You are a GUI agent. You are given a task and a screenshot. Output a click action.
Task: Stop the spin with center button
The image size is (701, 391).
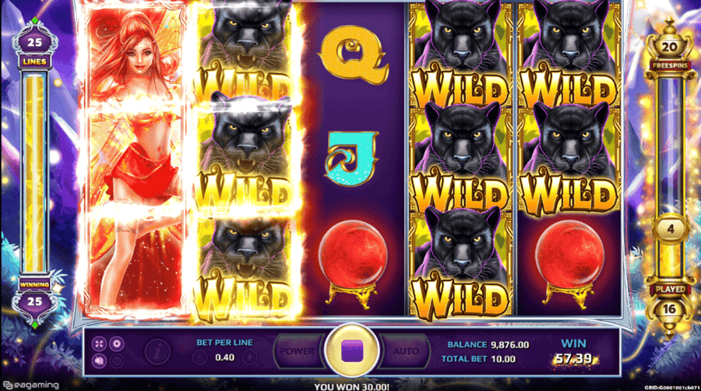pos(352,351)
